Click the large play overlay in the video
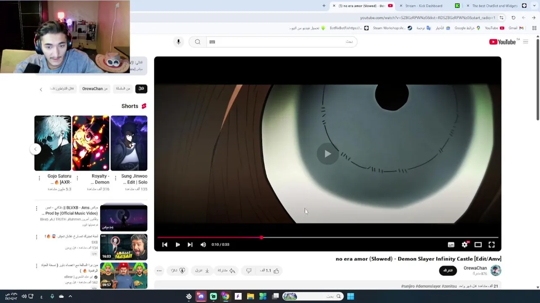 [x=327, y=154]
